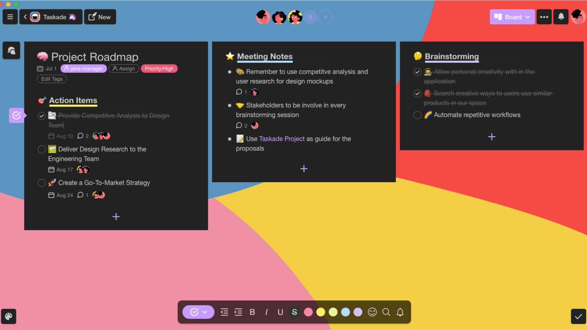The width and height of the screenshot is (587, 330).
Task: Click the purple task-complete side marker
Action: pyautogui.click(x=17, y=116)
